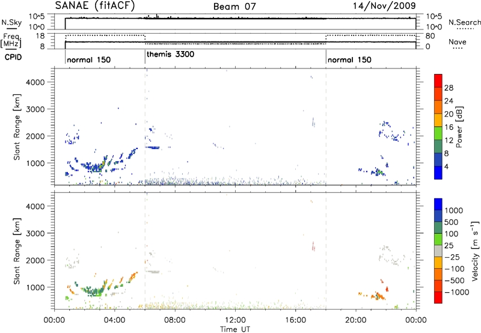This screenshot has width=481, height=333.
Task: Click the N.Search legend label
Action: coord(465,22)
